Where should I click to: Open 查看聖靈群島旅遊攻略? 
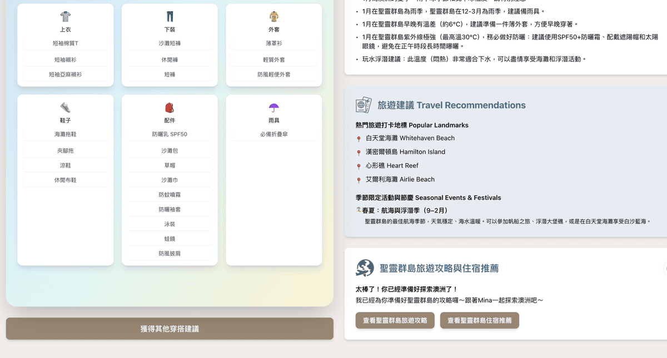click(395, 320)
